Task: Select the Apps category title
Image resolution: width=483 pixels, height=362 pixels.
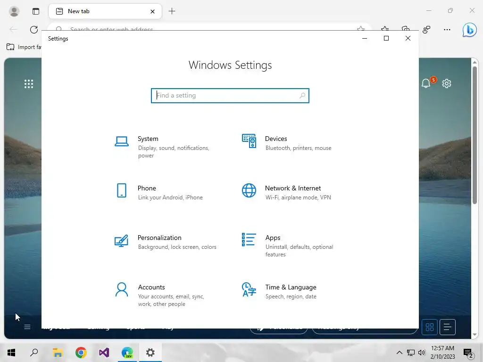Action: coord(273,238)
